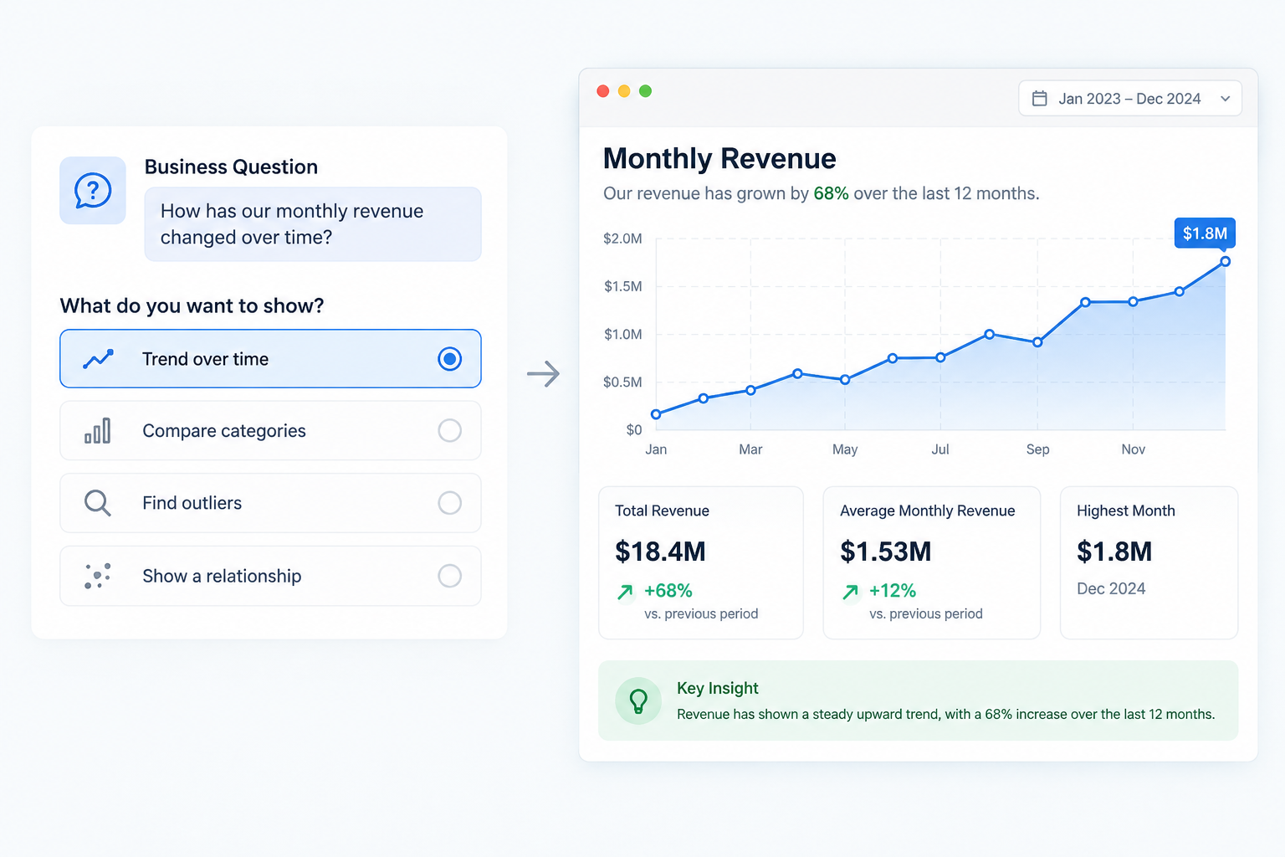Click the red close window dot
The width and height of the screenshot is (1285, 857).
click(x=602, y=91)
